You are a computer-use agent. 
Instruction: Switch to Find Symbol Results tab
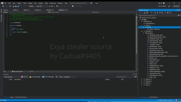pyautogui.click(x=21, y=97)
